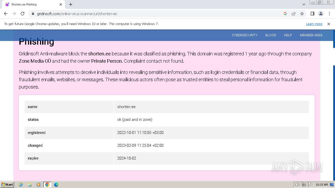Reload the current page
This screenshot has height=188, width=335.
coord(23,14)
